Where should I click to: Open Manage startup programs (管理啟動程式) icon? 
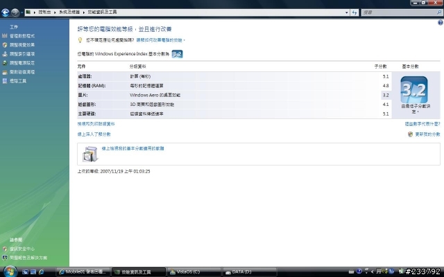click(x=5, y=36)
